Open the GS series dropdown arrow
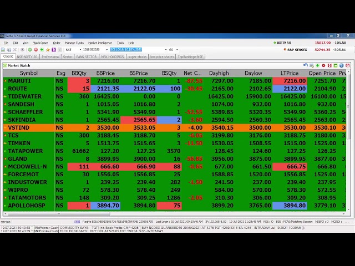 tap(177, 49)
